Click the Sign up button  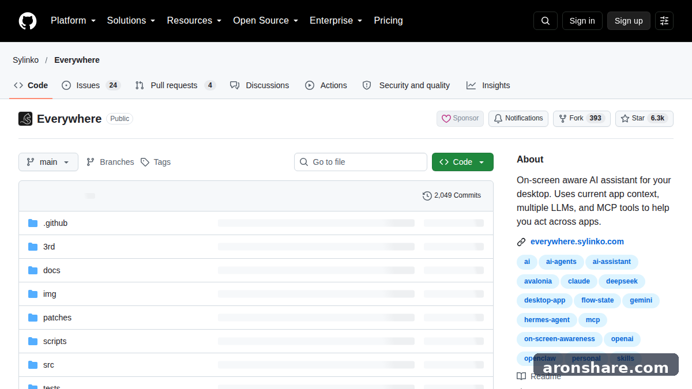click(x=629, y=21)
